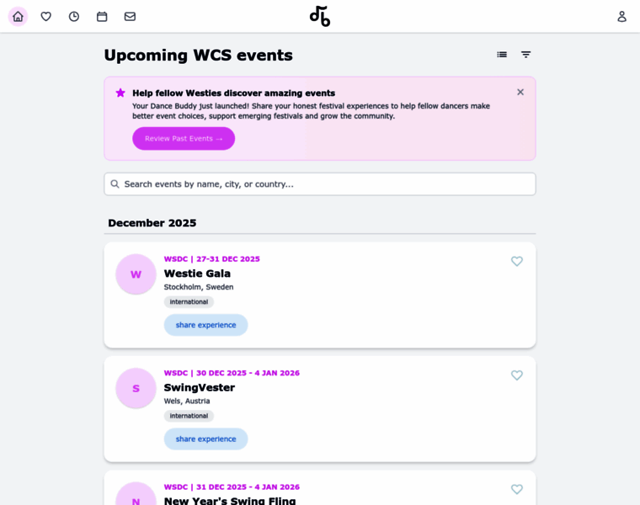Click the Westie Gala 'W' avatar
Image resolution: width=640 pixels, height=505 pixels.
pos(136,274)
